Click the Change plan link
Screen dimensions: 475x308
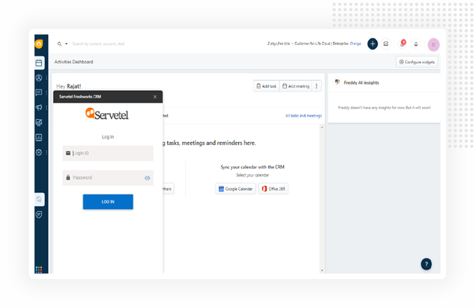pos(355,43)
